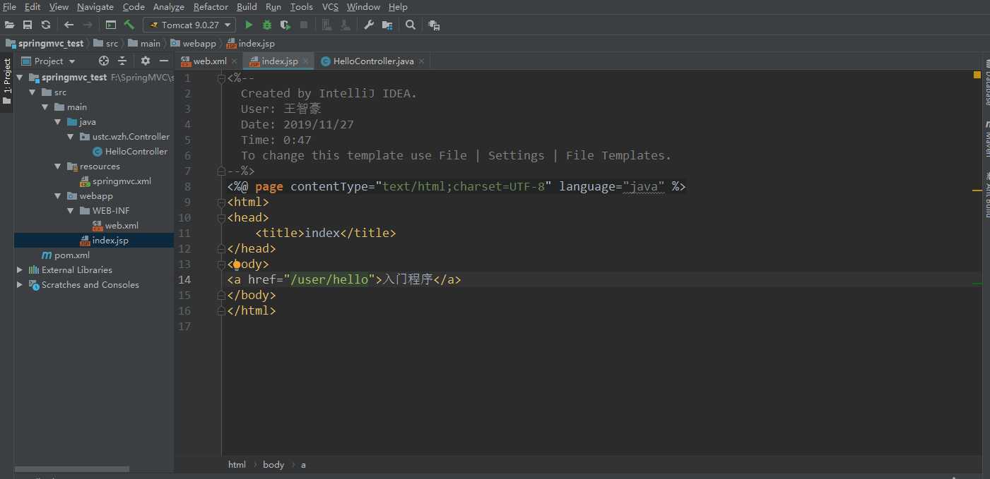Click the locate target icon in Project panel
This screenshot has height=479, width=990.
click(x=104, y=61)
